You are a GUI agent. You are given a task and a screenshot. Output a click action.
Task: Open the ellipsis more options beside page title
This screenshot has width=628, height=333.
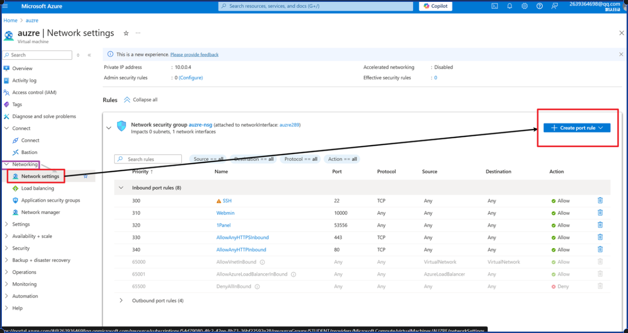point(138,33)
